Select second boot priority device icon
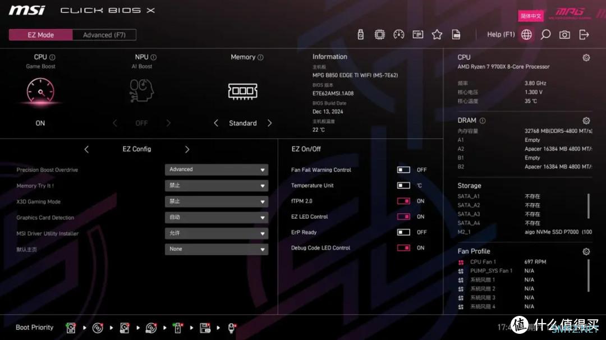606x340 pixels. click(x=98, y=328)
